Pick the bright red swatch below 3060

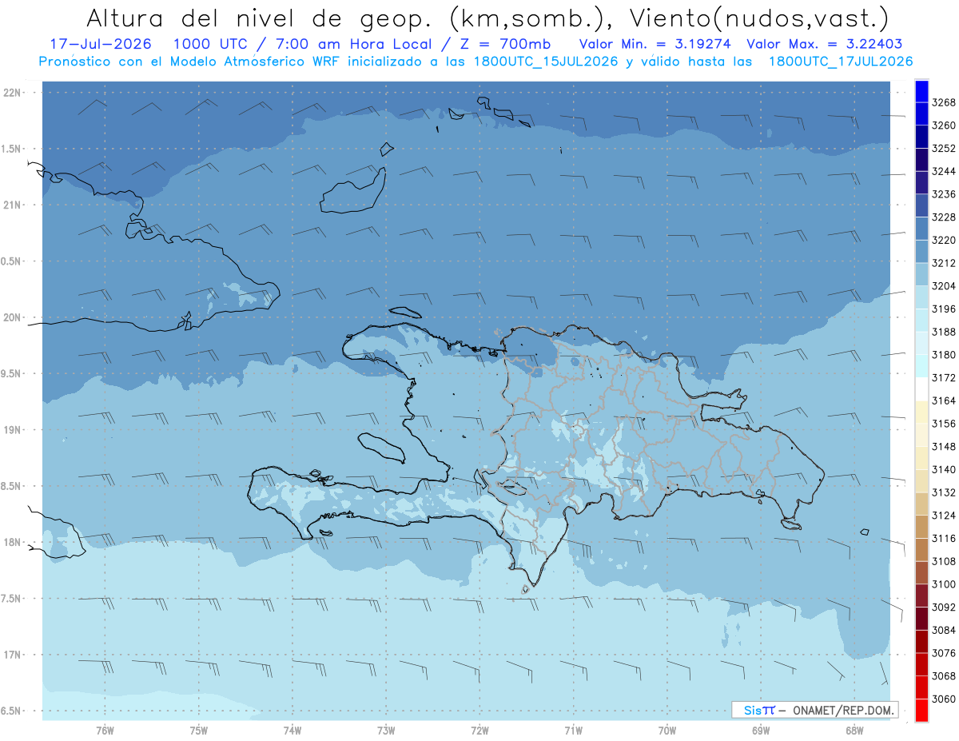(921, 710)
